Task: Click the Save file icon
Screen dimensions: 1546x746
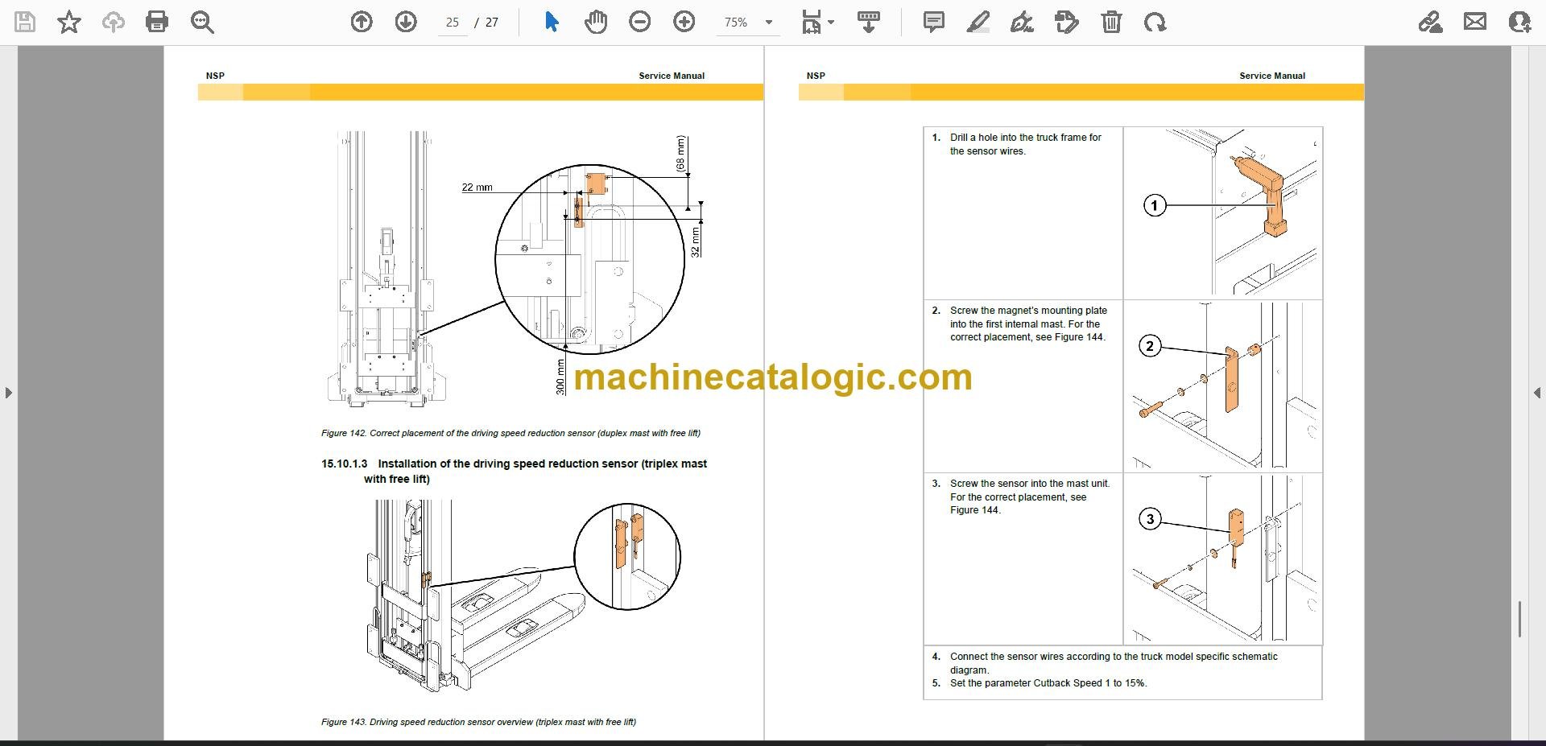Action: tap(25, 22)
